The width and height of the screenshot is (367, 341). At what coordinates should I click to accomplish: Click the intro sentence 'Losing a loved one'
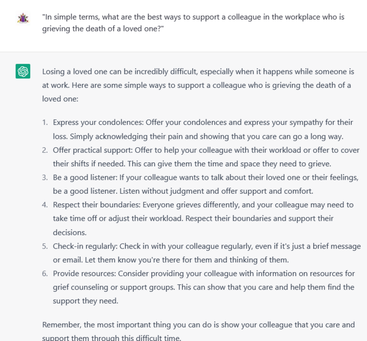point(198,85)
